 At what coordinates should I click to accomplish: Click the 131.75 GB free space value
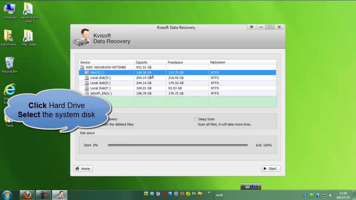(176, 72)
